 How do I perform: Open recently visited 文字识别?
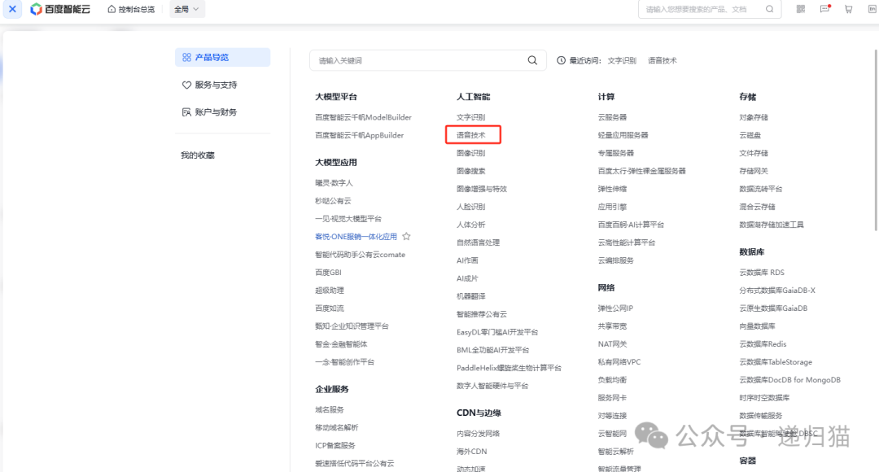(x=622, y=60)
